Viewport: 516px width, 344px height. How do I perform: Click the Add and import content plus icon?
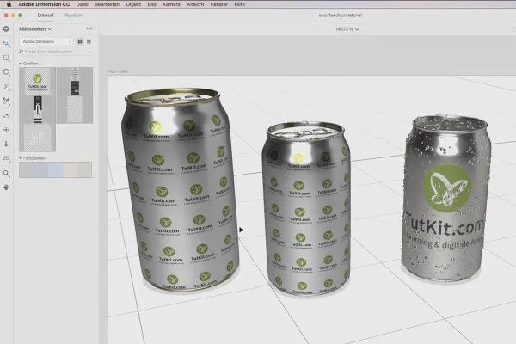pos(6,29)
